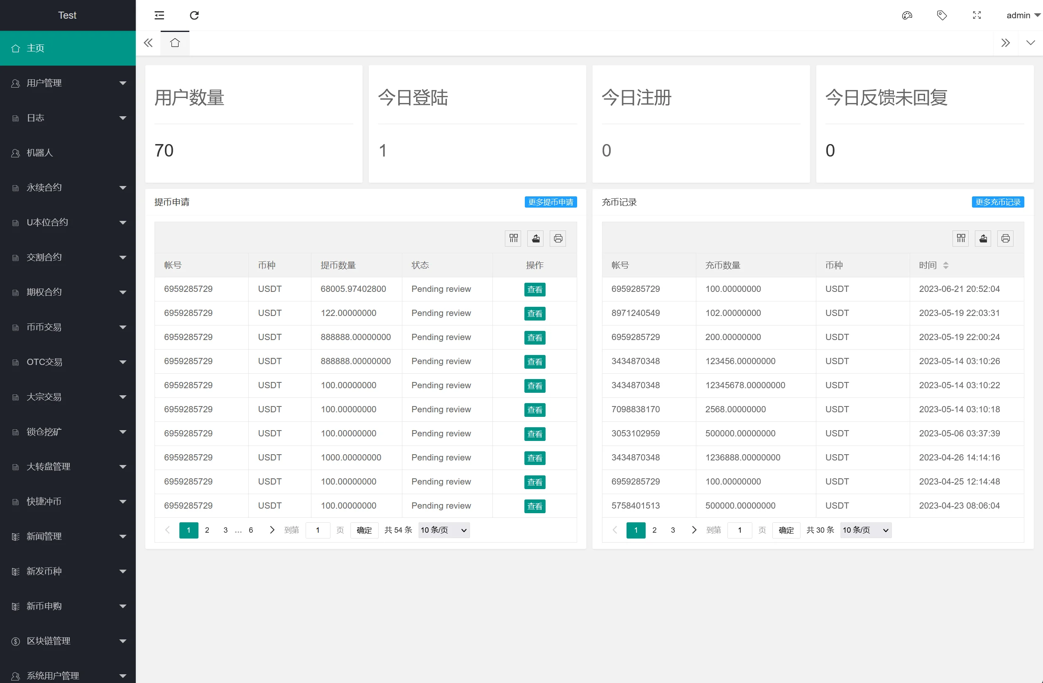Screen dimensions: 1043x683
Task: Go to page 2 of deposit records
Action: (x=654, y=530)
